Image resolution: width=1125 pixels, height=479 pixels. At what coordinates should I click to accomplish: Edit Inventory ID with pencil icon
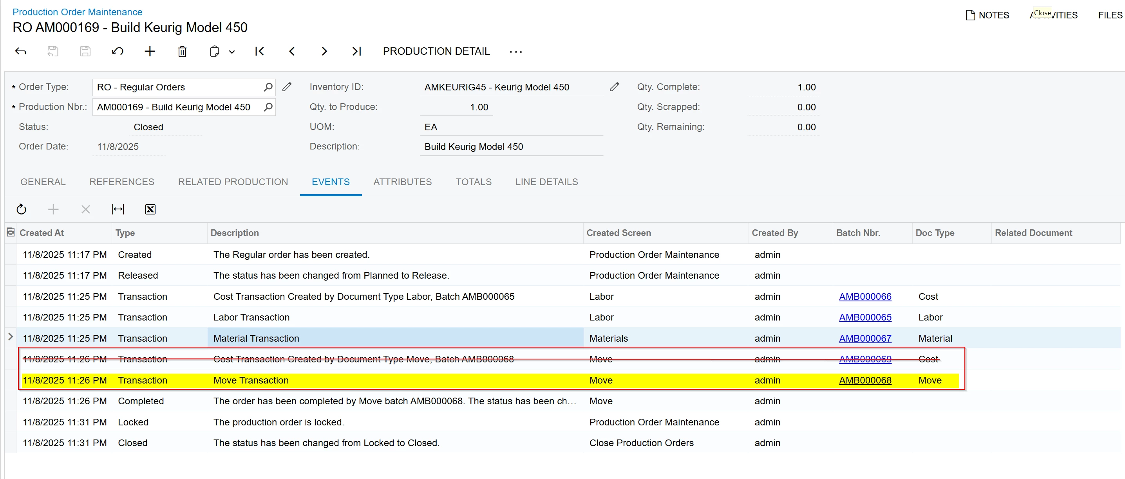pos(614,87)
